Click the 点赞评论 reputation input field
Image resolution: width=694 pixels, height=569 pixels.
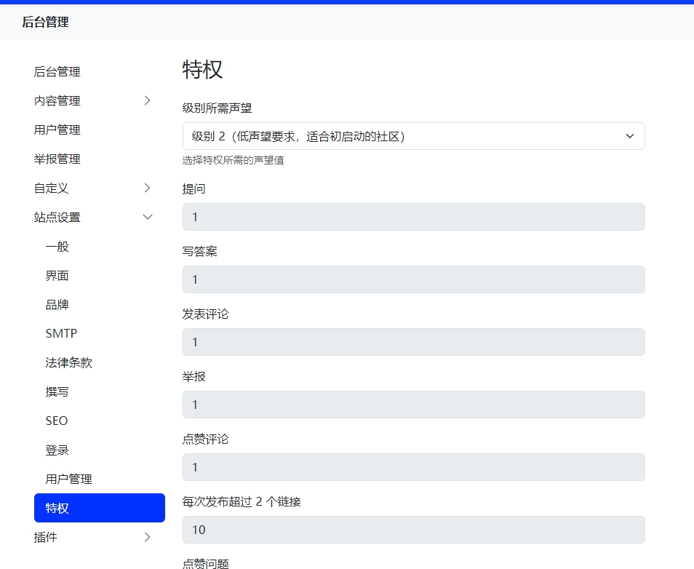pyautogui.click(x=413, y=467)
